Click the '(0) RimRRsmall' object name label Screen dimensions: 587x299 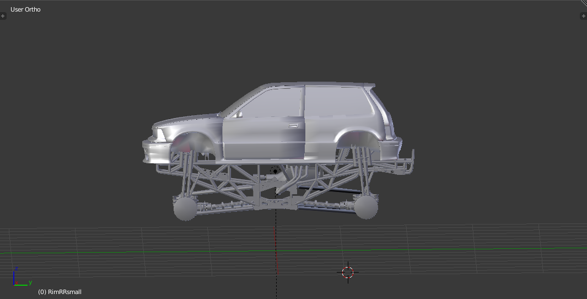tap(60, 292)
